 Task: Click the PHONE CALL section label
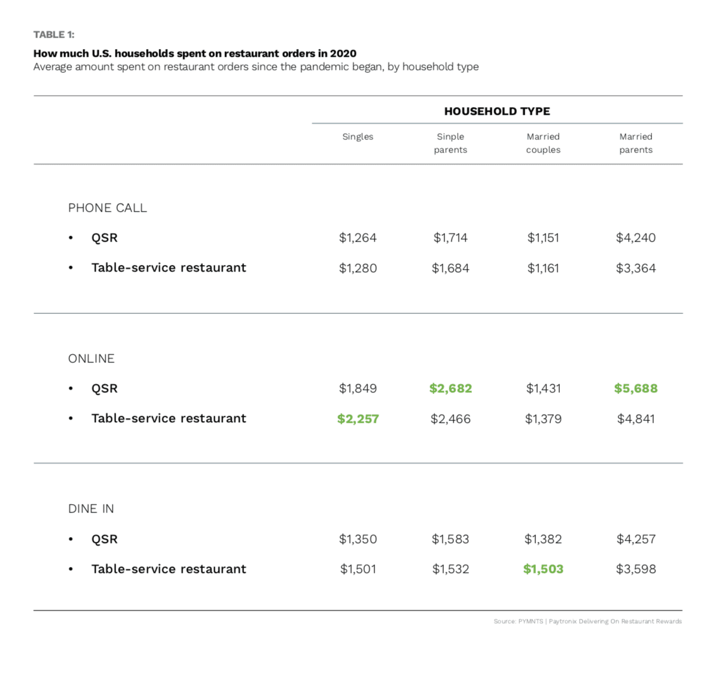pyautogui.click(x=107, y=208)
